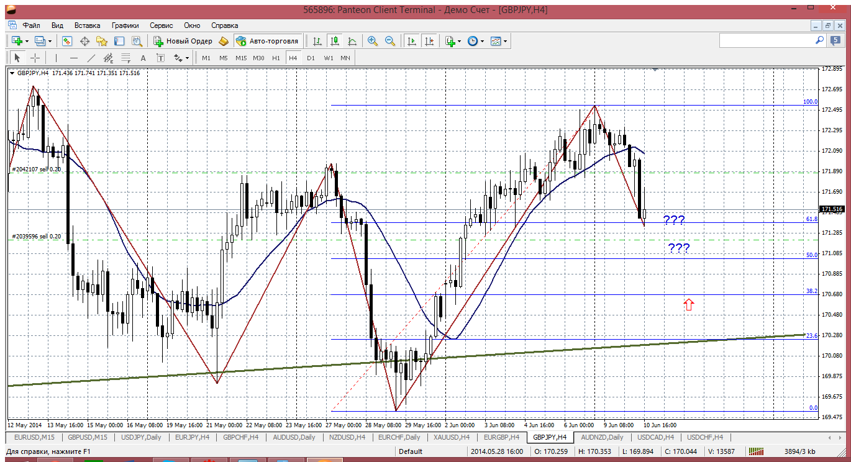Expand the new chart dropdown arrow

[x=27, y=41]
